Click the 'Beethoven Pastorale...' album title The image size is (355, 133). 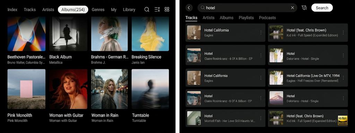26,57
